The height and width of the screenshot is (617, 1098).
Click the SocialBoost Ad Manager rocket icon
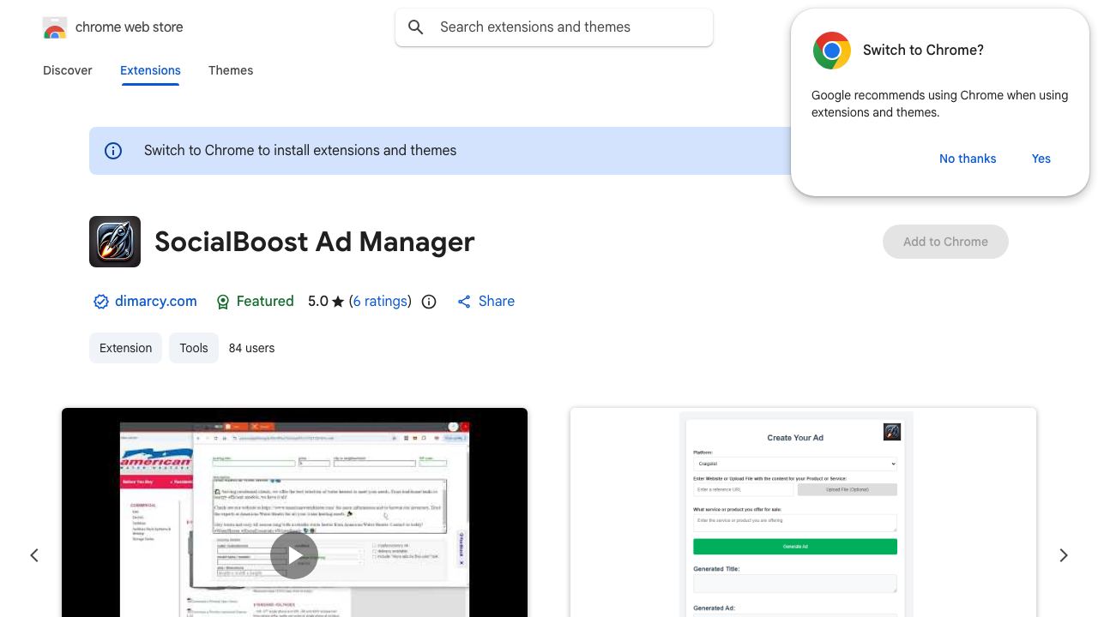pos(115,242)
